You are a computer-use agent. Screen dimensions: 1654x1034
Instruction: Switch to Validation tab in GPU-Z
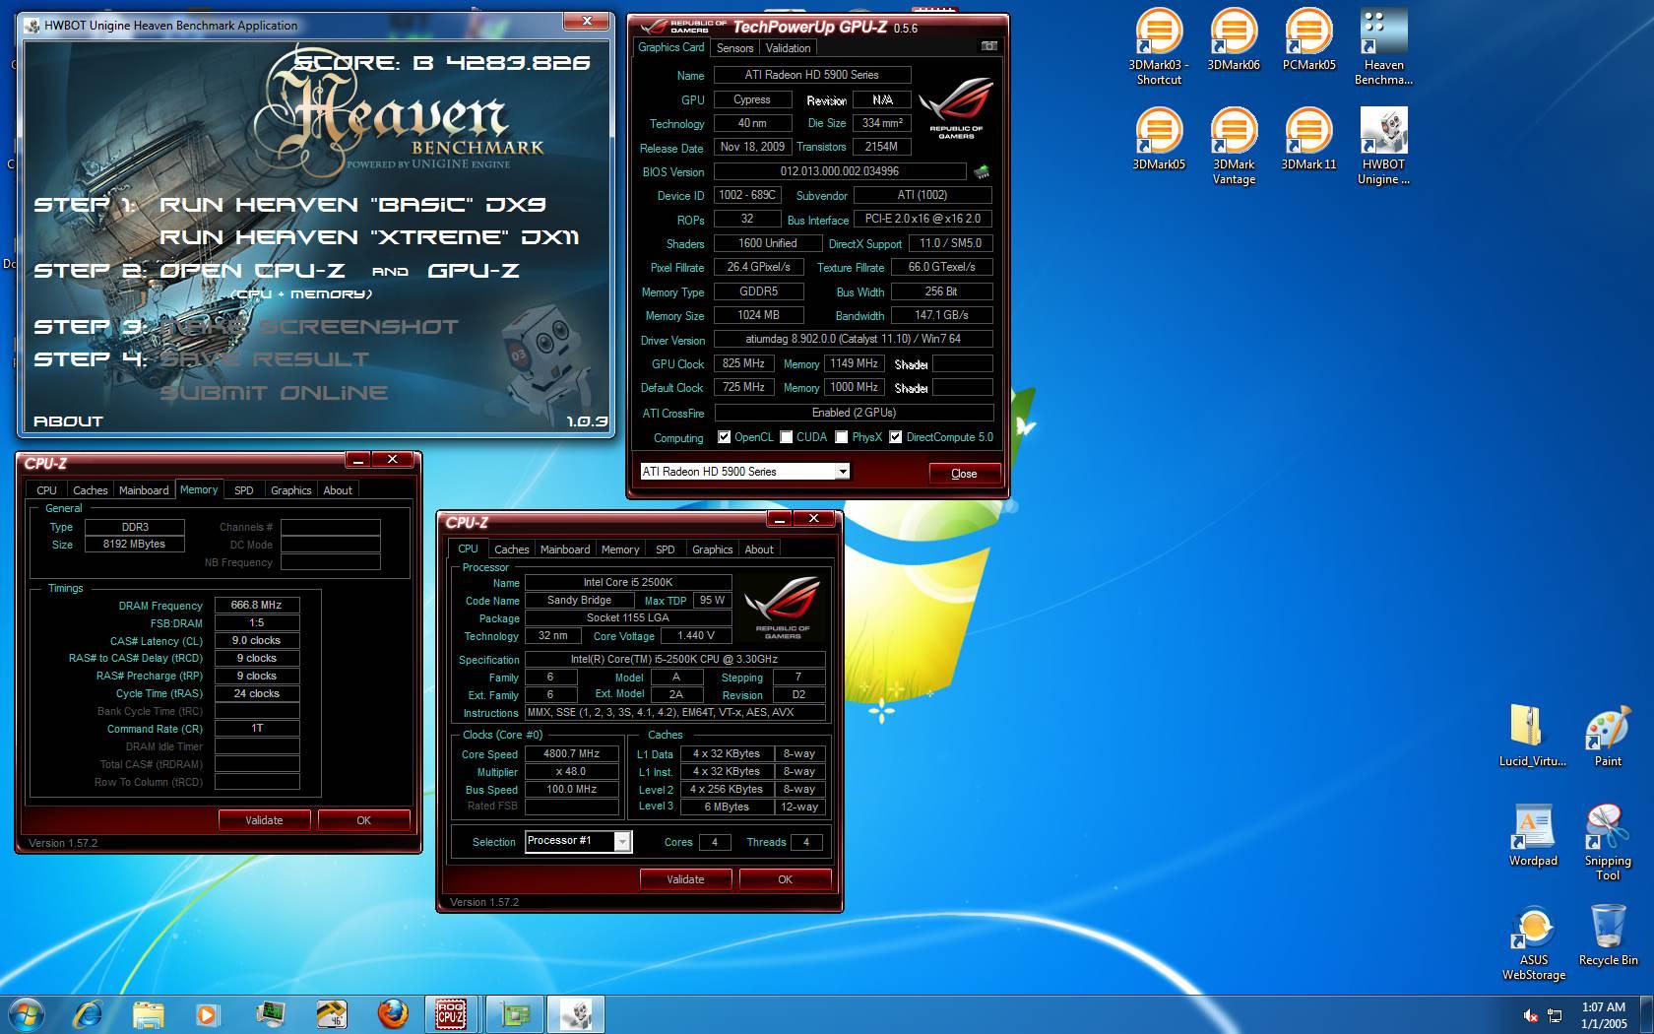(x=788, y=47)
